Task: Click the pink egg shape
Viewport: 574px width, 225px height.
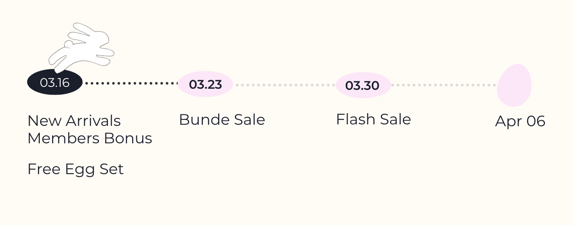Action: 514,85
